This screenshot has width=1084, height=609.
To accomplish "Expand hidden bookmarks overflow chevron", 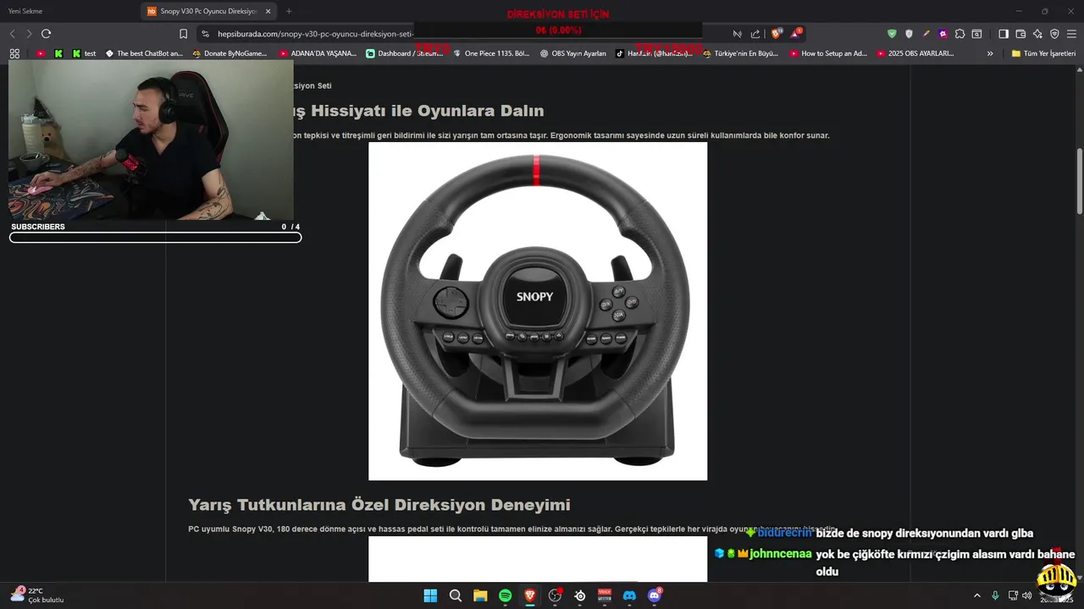I will [x=990, y=53].
